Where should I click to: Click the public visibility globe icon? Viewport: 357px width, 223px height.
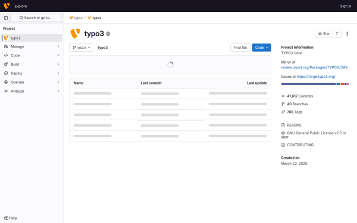[x=108, y=34]
